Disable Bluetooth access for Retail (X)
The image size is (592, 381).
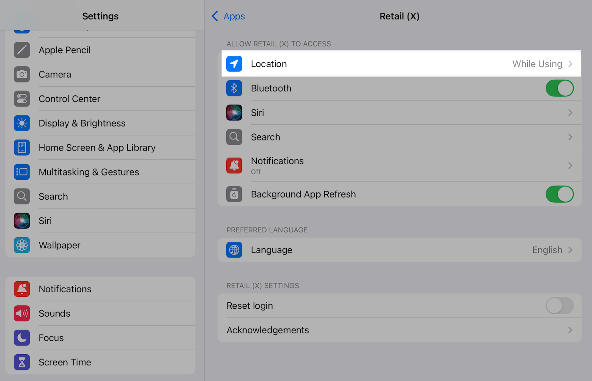click(559, 88)
